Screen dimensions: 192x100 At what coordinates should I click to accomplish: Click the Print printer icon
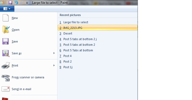(6, 65)
